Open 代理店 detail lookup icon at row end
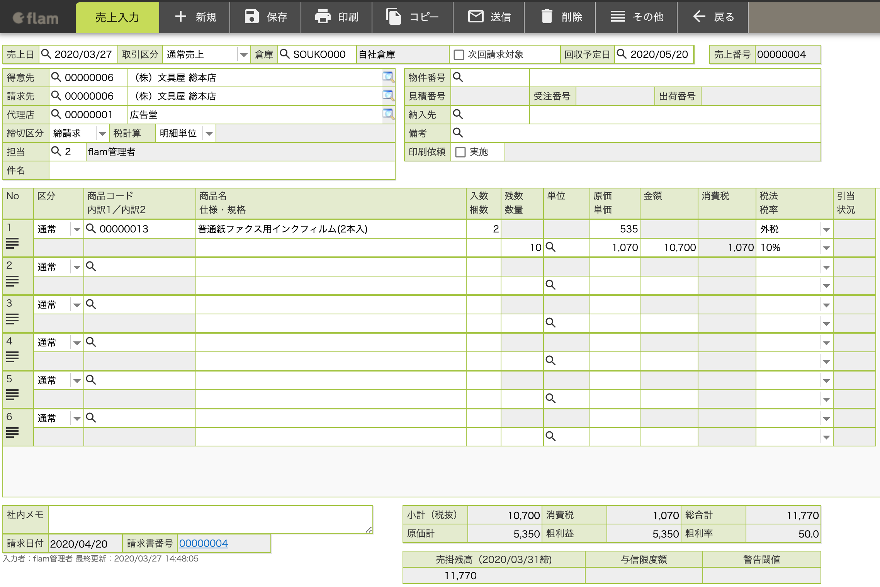 pyautogui.click(x=388, y=114)
